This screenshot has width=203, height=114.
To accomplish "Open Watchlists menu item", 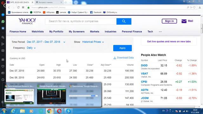I will point(38,32).
